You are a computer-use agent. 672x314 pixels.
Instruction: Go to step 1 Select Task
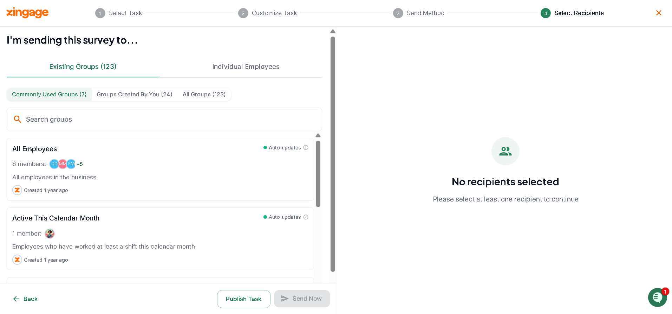(x=119, y=13)
